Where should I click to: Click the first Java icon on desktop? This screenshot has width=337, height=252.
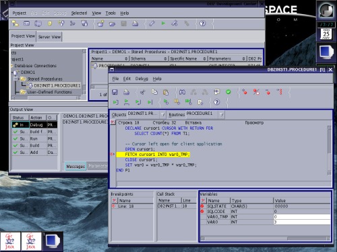tap(10, 241)
